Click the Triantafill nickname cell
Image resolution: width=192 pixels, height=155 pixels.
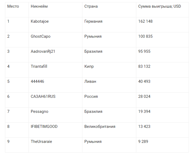[39, 66]
